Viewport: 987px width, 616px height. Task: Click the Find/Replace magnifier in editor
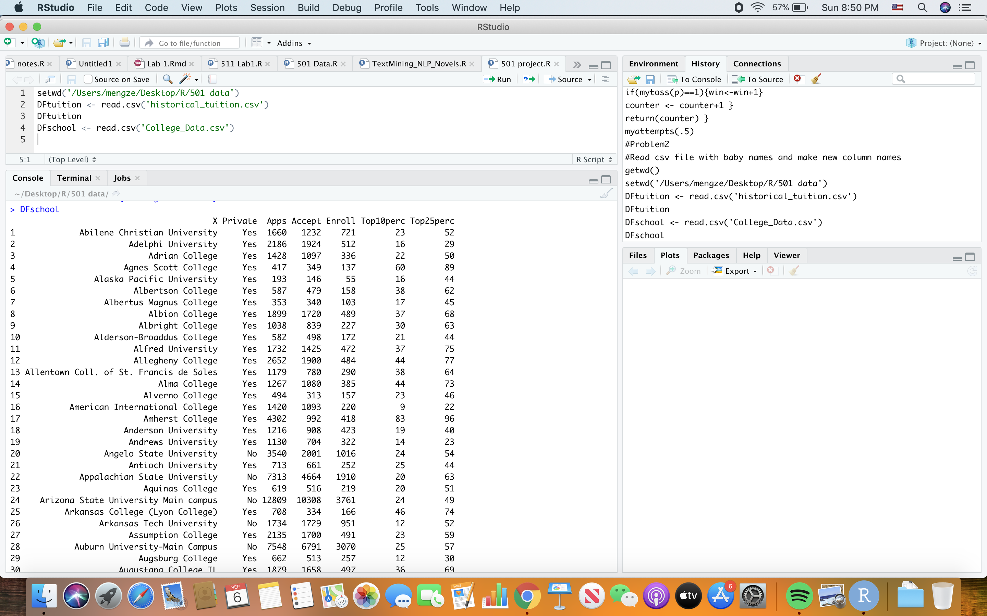[167, 79]
